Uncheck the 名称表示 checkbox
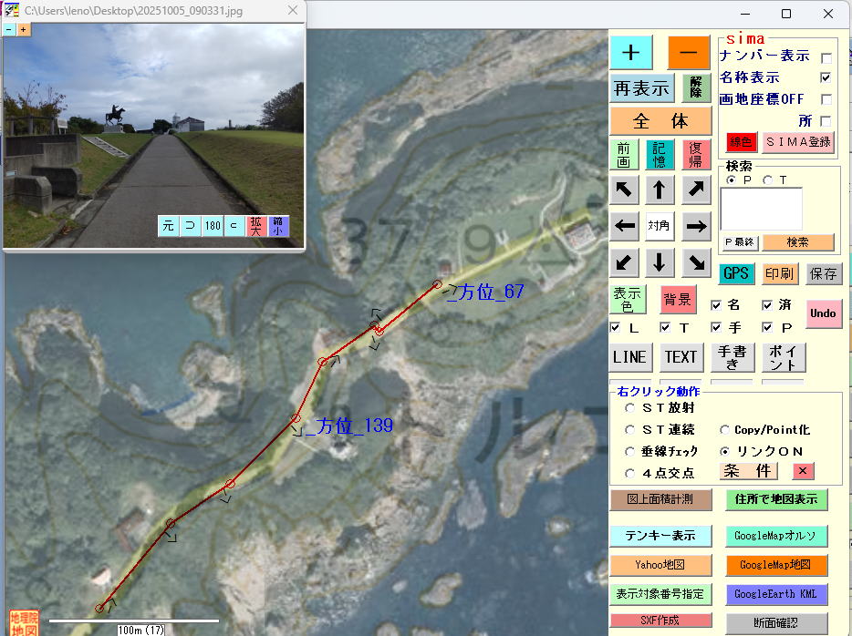 click(826, 78)
